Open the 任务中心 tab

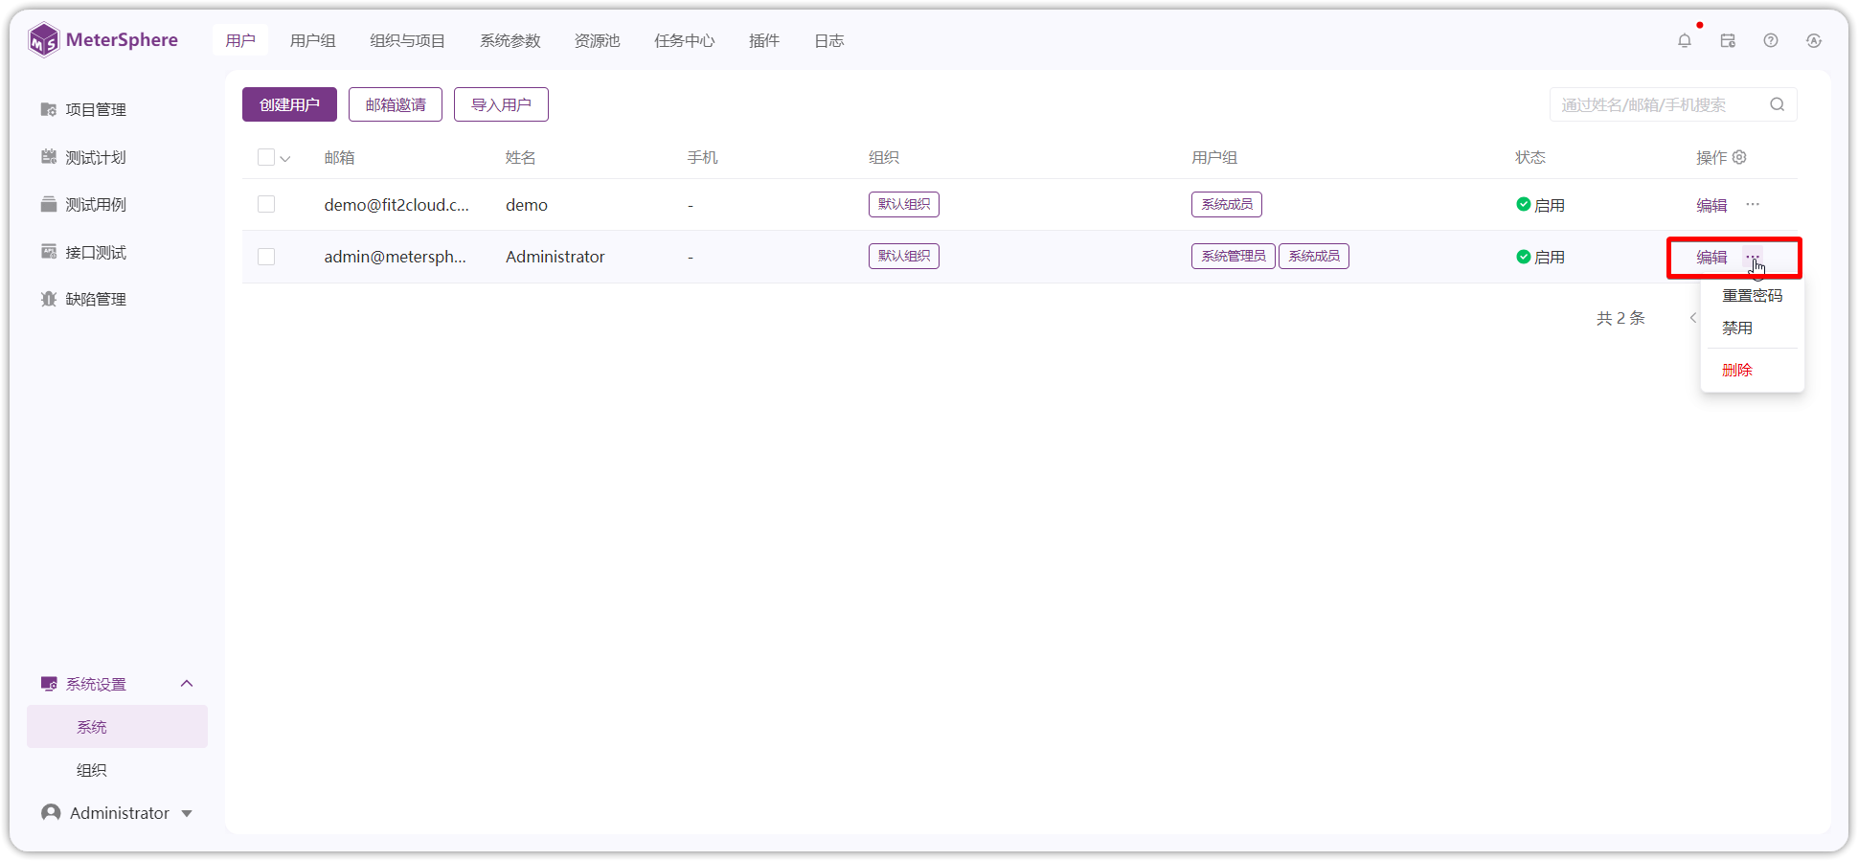tap(685, 40)
